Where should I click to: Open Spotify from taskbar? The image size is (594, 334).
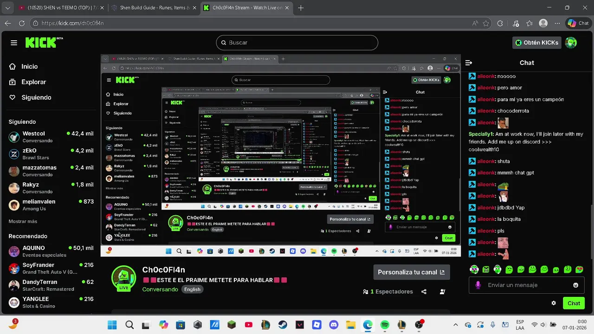385,325
